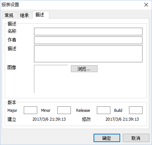Click the 建立 label
Viewport: 152px width, 145px height.
tap(12, 119)
